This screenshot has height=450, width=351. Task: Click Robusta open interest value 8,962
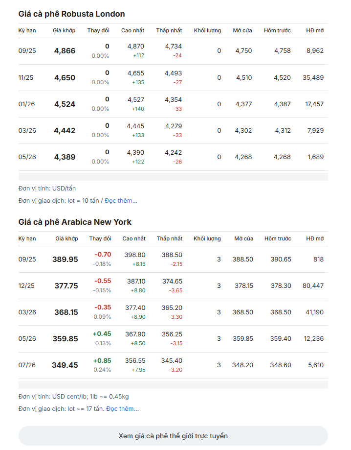click(x=315, y=51)
